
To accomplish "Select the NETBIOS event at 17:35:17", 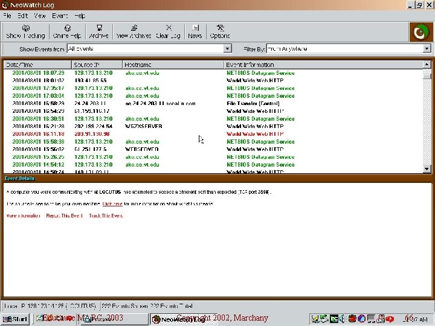I will [213, 88].
